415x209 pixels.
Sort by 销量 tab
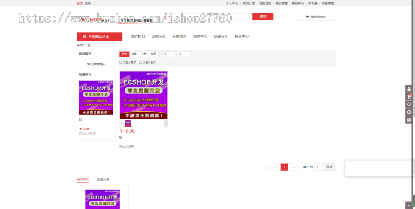pos(134,54)
